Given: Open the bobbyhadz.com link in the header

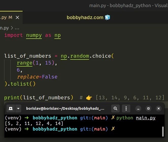Looking at the screenshot, I should [85, 18].
